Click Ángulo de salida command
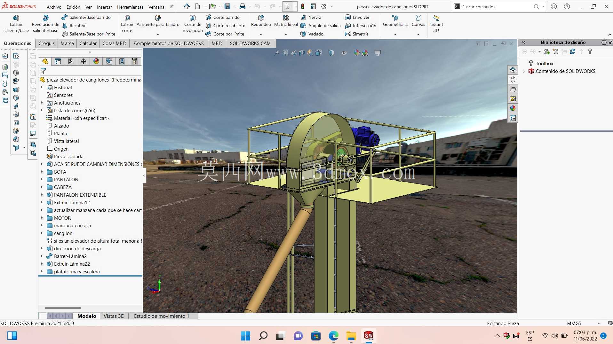 321,26
